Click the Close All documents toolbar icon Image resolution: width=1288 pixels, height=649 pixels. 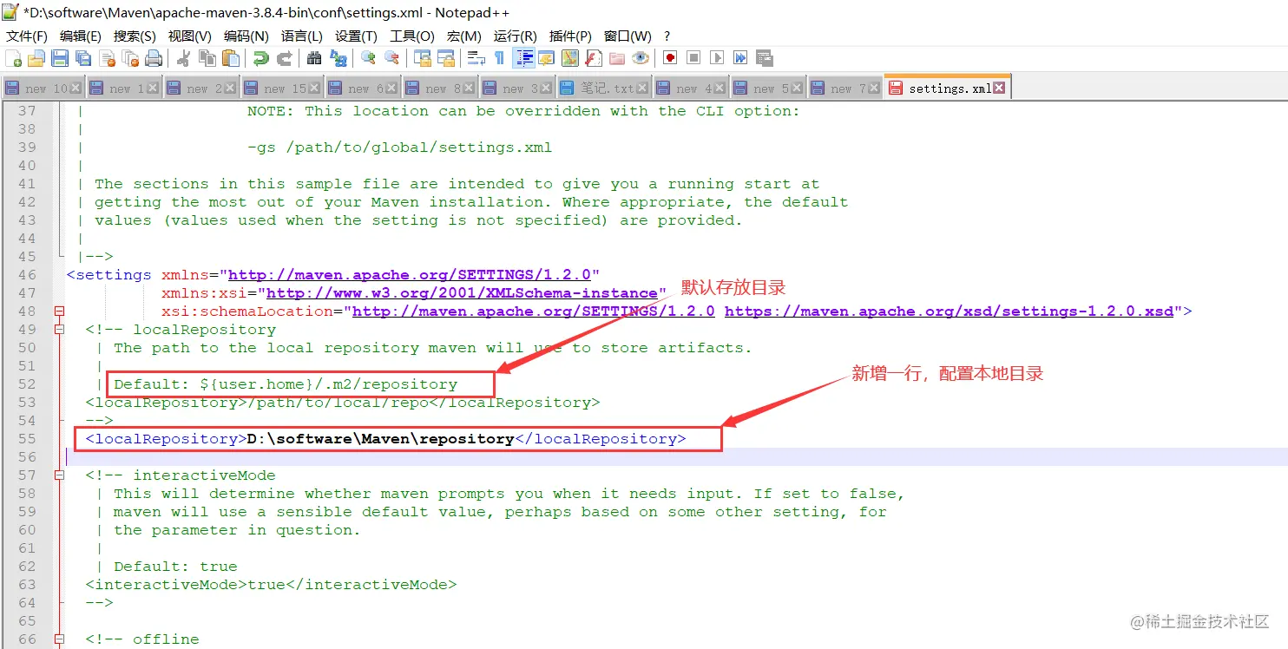[x=130, y=58]
